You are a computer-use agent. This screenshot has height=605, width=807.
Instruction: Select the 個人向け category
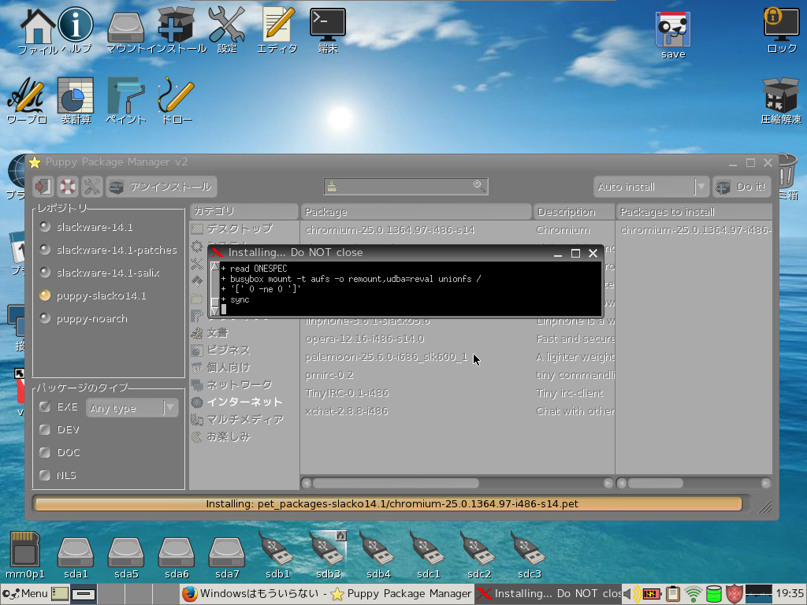point(244,367)
